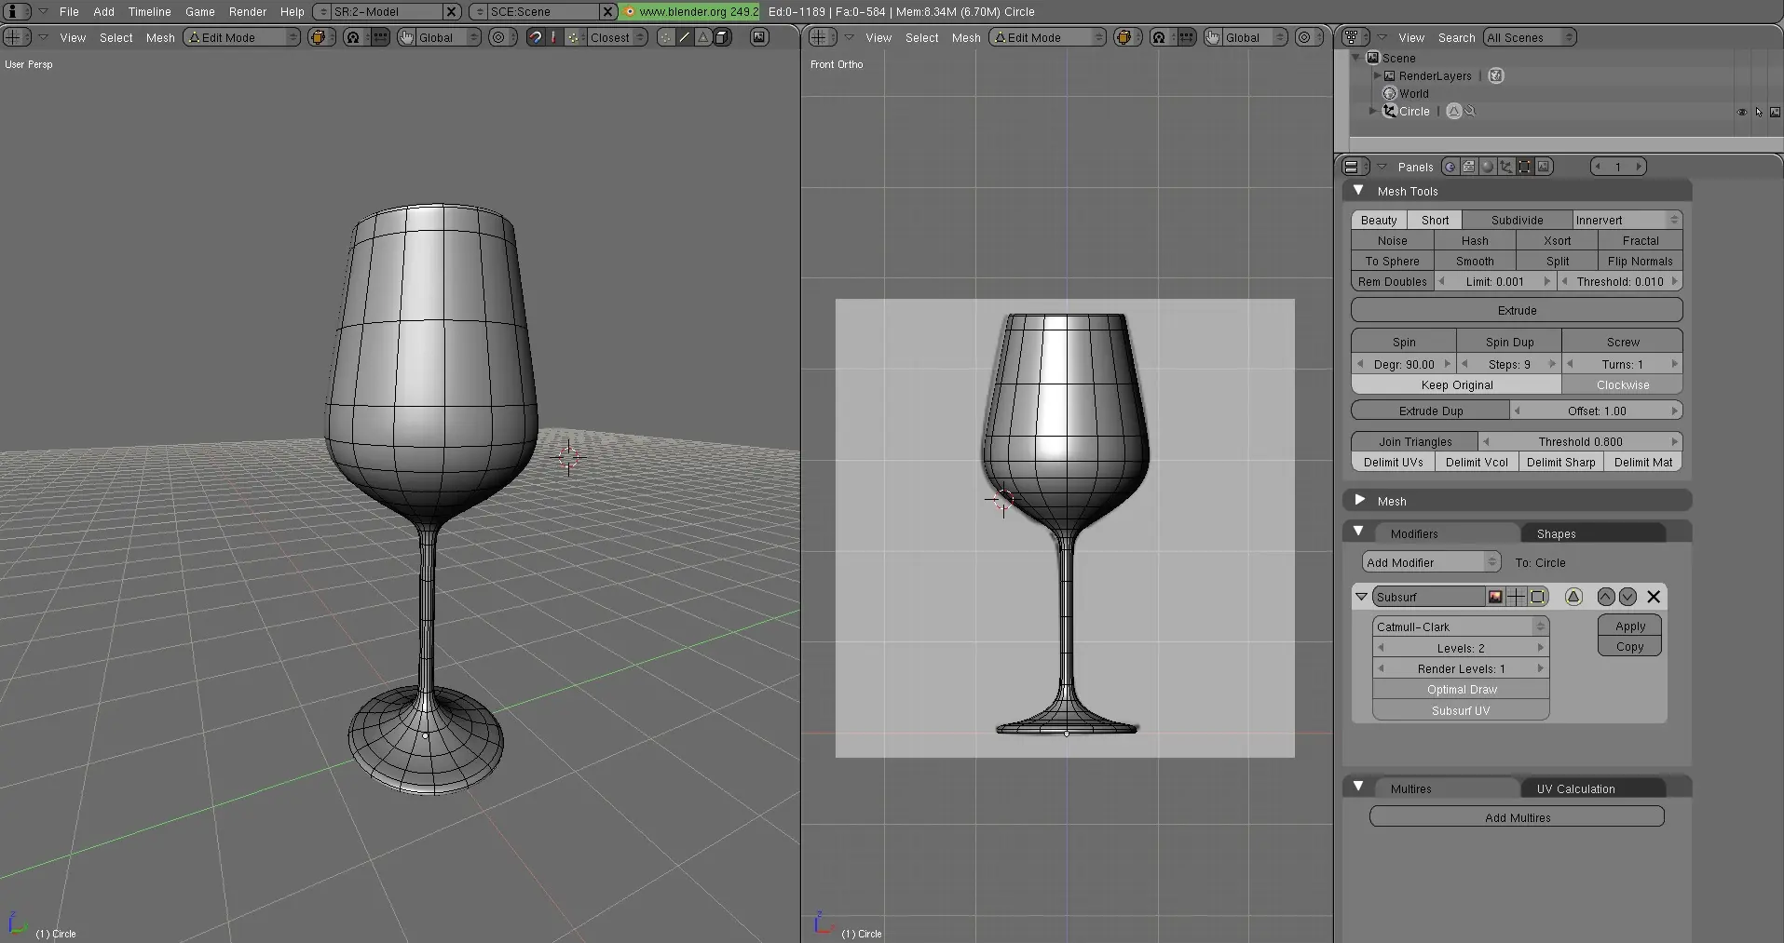1784x943 pixels.
Task: Select face select mode in left viewport
Action: 703,37
